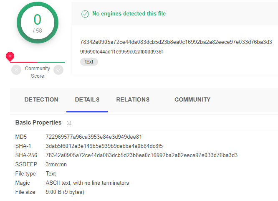This screenshot has width=278, height=201.
Task: Click the SHA-1 hash value
Action: pyautogui.click(x=104, y=146)
